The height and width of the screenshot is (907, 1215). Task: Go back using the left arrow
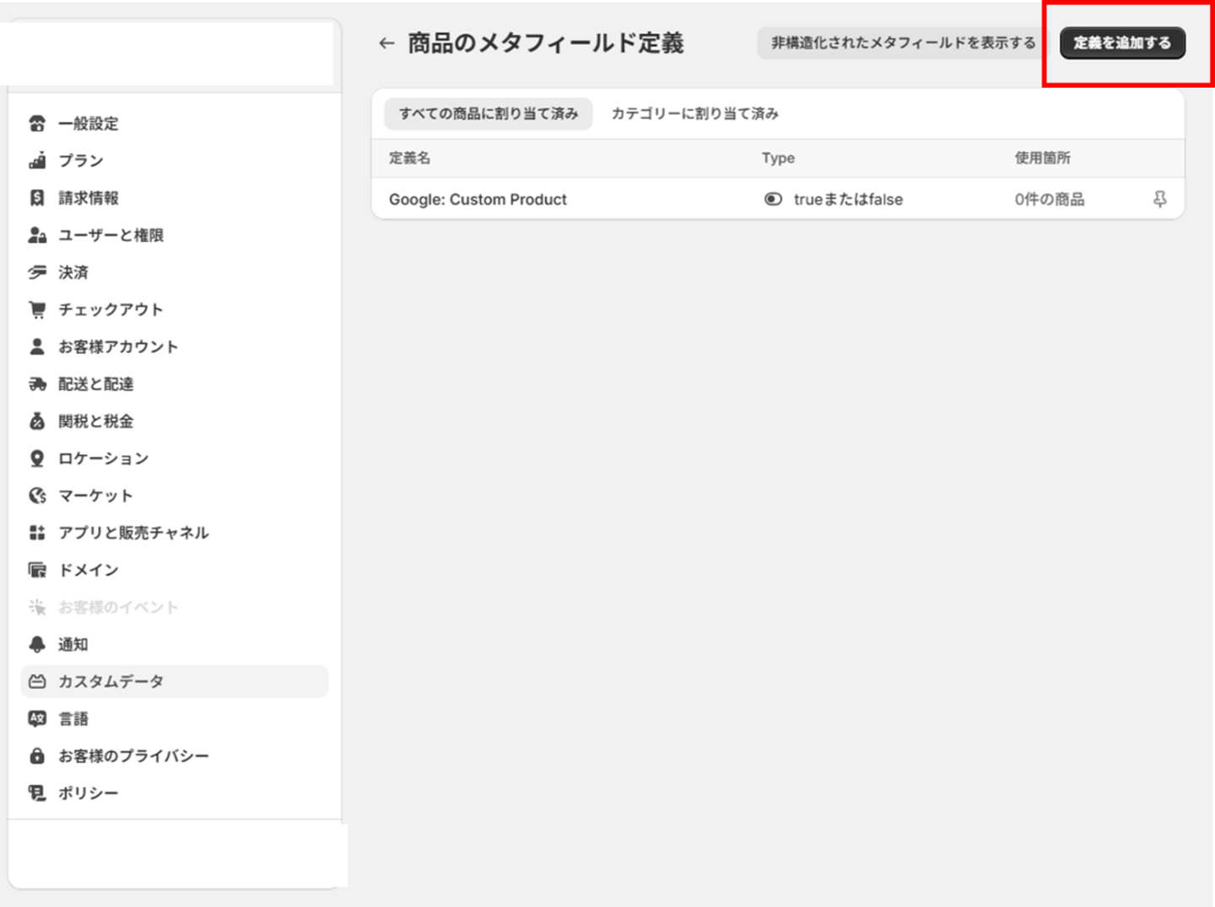click(386, 44)
